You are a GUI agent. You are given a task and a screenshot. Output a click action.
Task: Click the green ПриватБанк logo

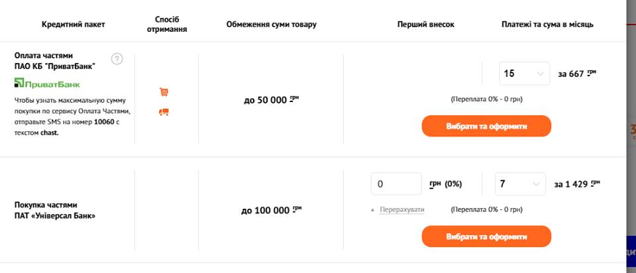pos(47,83)
